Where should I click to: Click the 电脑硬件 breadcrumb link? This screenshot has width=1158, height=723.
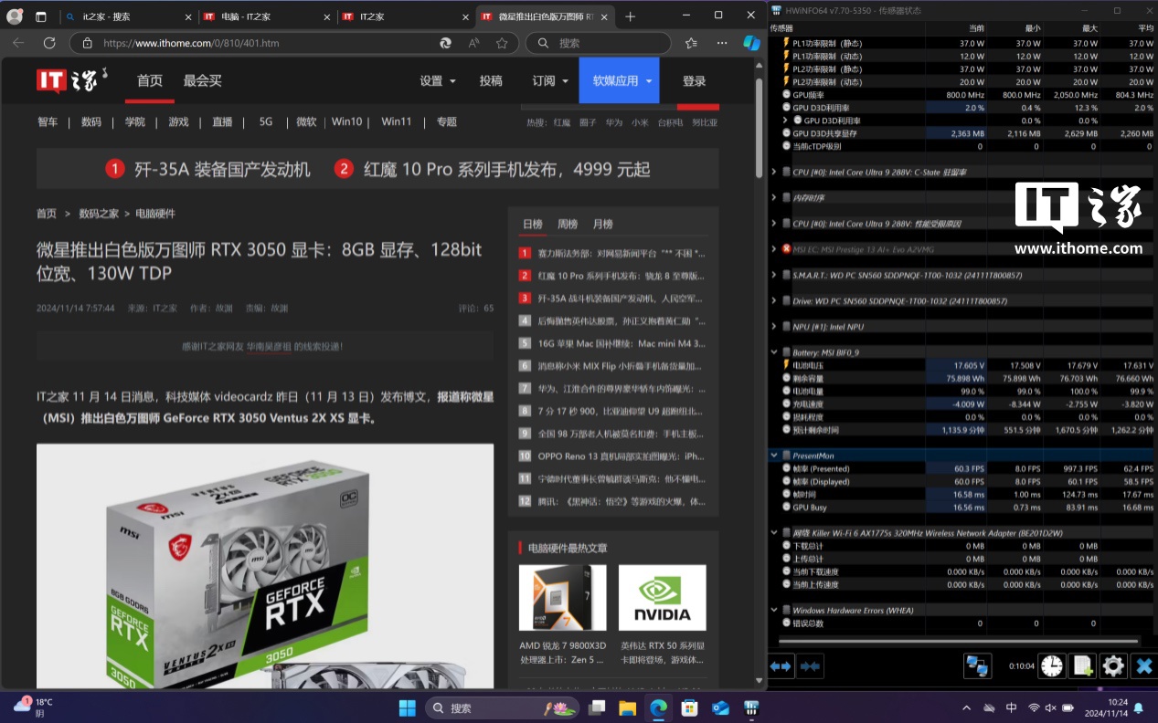[x=155, y=214]
